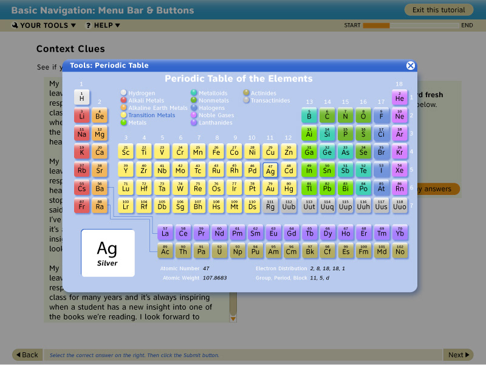Screen dimensions: 486x365
Task: Select the Ununoctium (Uuo) element tile
Action: tap(400, 206)
